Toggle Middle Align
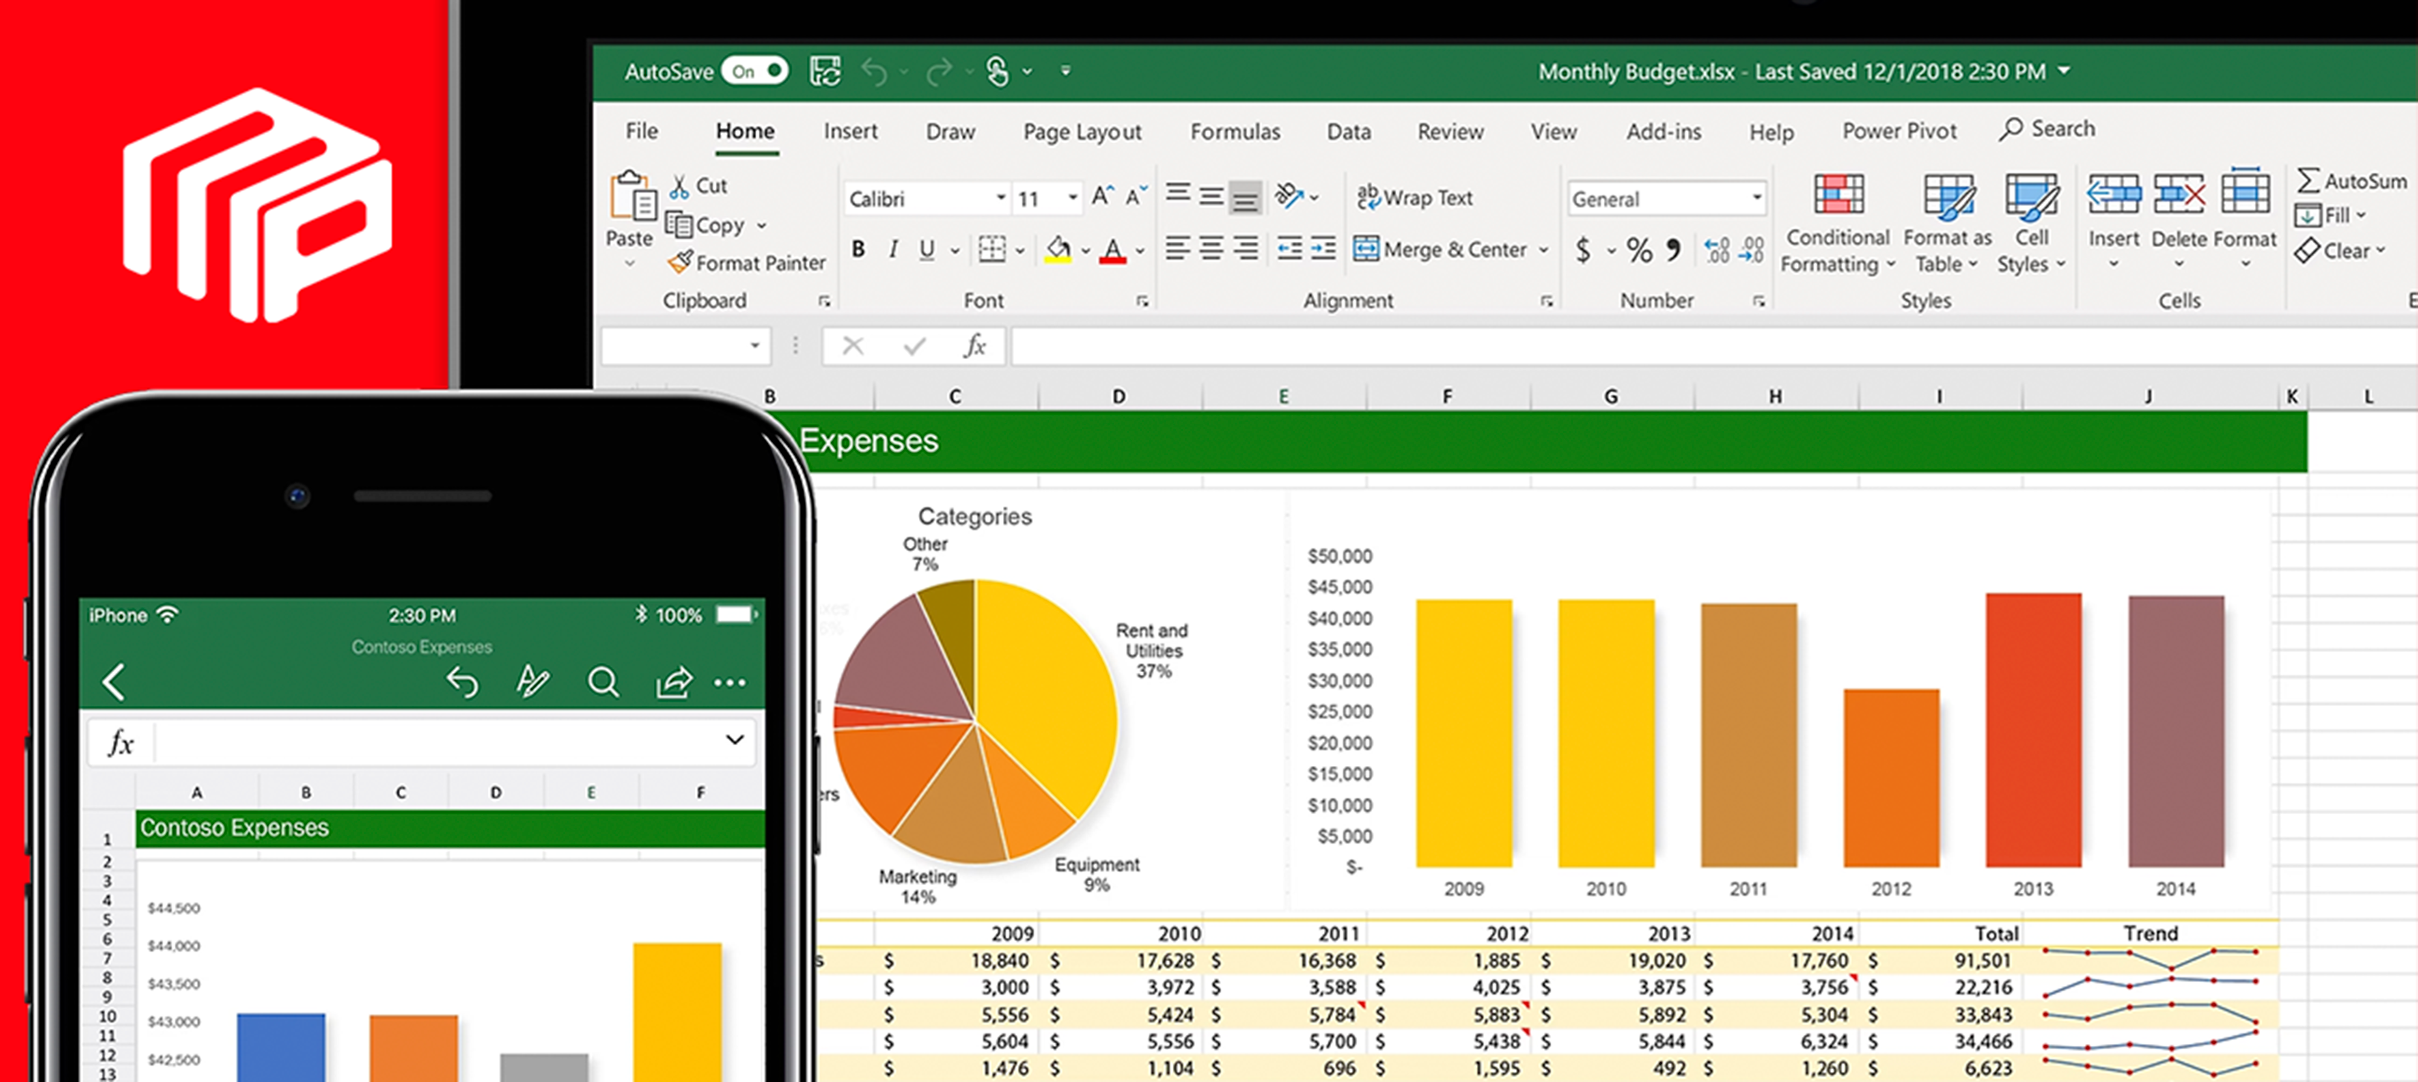Viewport: 2418px width, 1082px height. coord(1212,195)
